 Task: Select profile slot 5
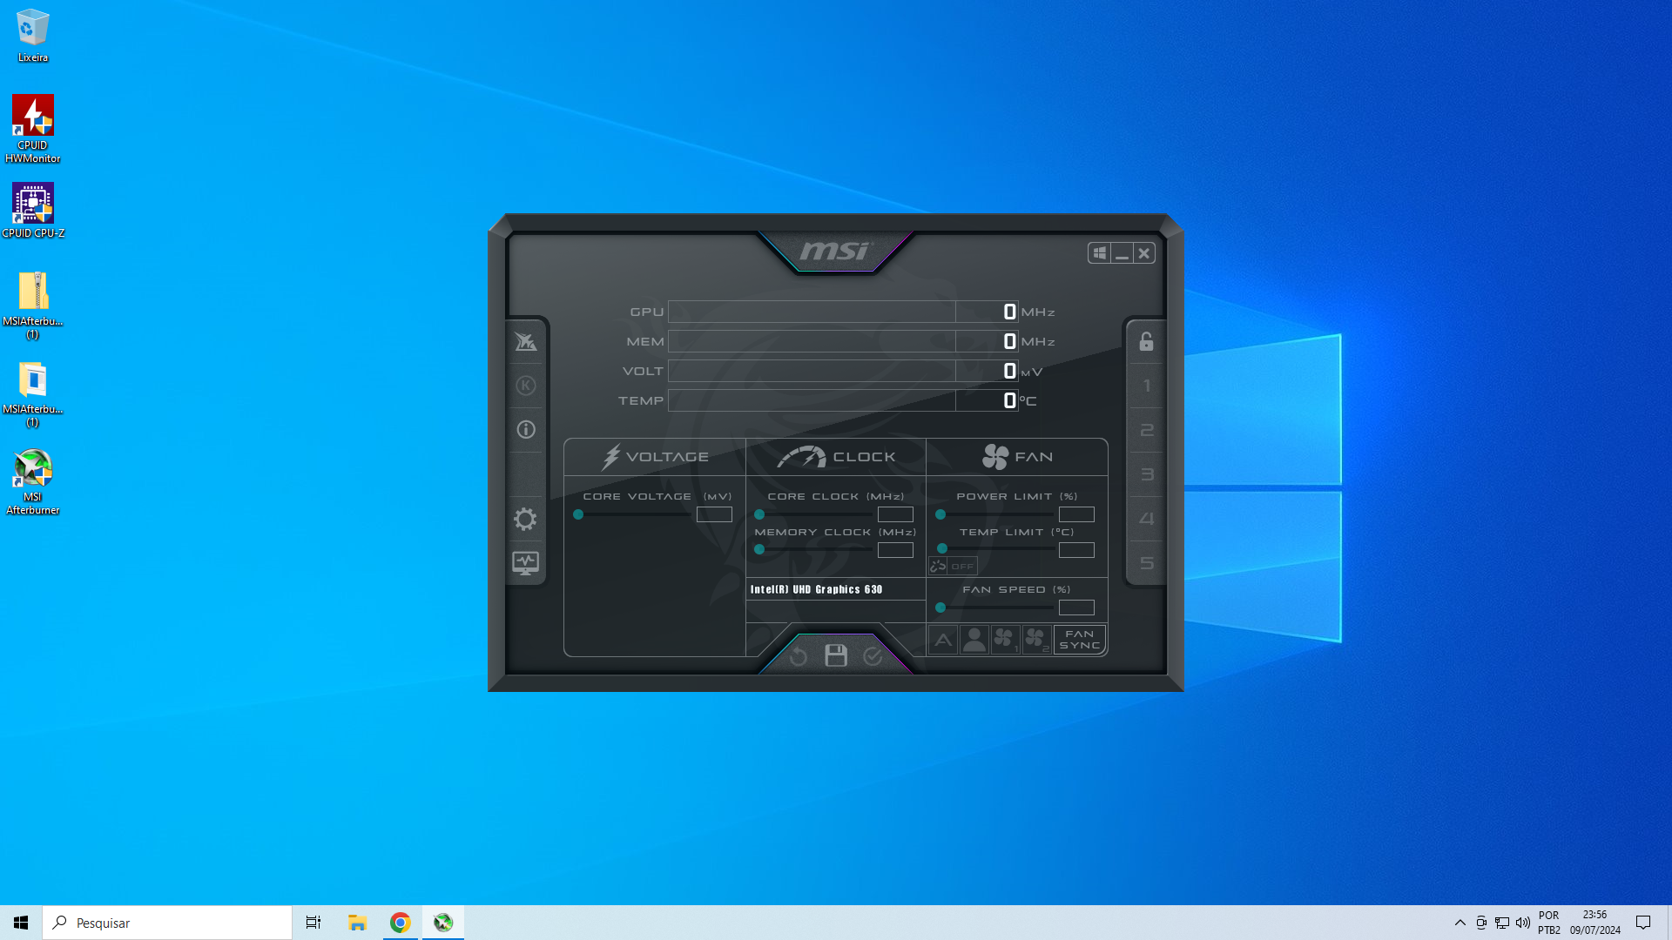(1147, 563)
